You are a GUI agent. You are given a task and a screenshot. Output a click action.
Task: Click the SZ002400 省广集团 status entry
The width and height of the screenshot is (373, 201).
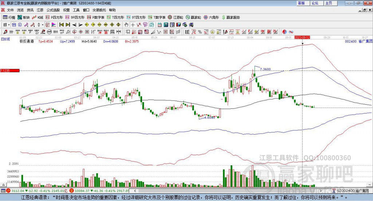point(351,191)
